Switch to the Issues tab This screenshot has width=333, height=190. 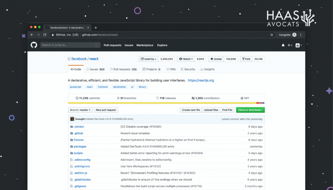tap(96, 69)
